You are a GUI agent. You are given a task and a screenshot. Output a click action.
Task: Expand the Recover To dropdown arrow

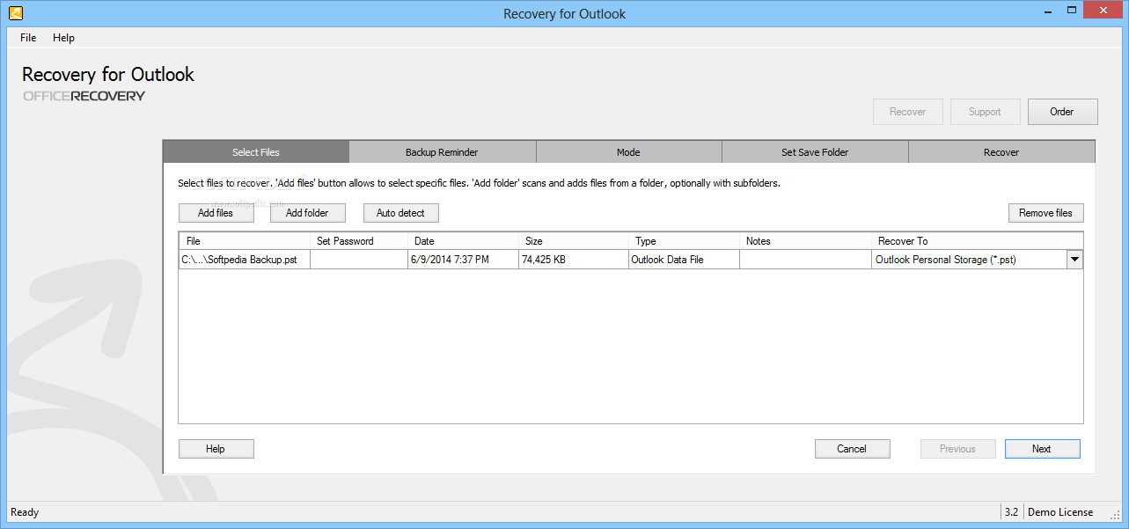pyautogui.click(x=1074, y=260)
